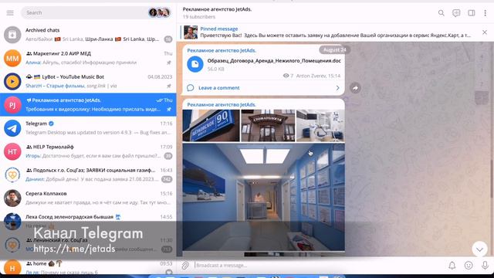Open the Маркетинг 2.0 АИР МЕД chat

(88, 58)
